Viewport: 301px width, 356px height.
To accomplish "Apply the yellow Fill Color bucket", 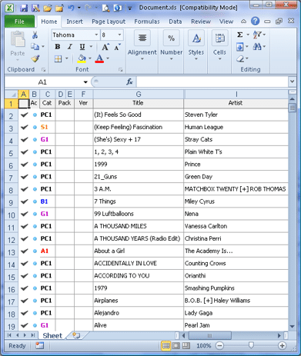I will click(82, 58).
